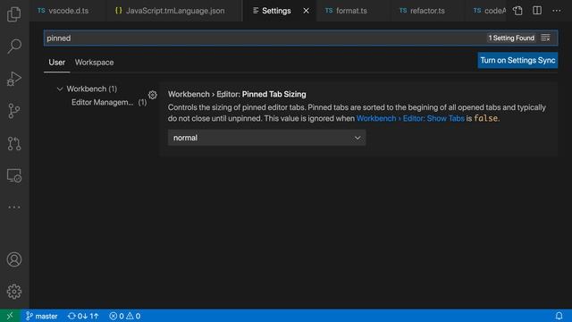Viewport: 572px width, 322px height.
Task: Synchronize changes 0 down 1 up
Action: (x=83, y=316)
